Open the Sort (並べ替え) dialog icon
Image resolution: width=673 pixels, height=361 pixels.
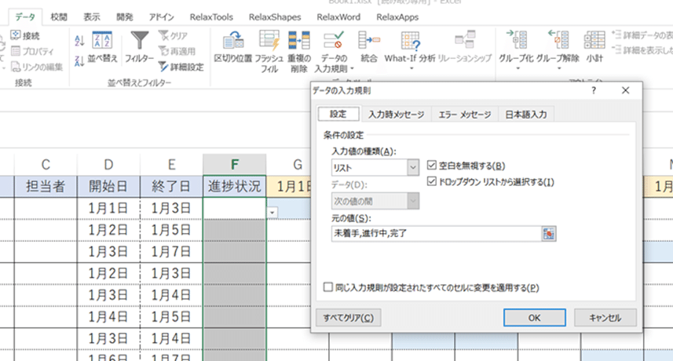pos(102,40)
